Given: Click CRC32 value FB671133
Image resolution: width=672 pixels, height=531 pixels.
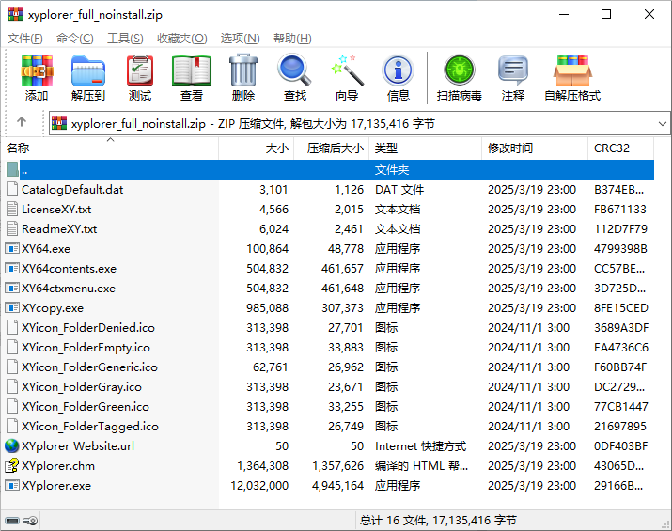Looking at the screenshot, I should pos(620,210).
